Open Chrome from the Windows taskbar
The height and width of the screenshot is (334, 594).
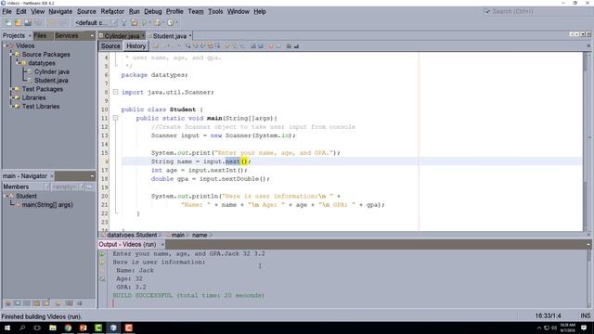point(68,328)
